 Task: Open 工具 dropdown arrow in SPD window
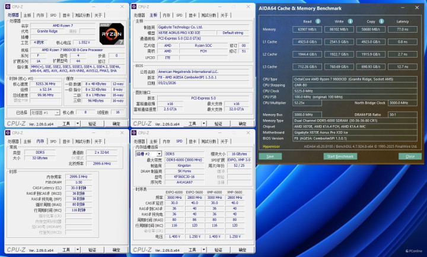pyautogui.click(x=203, y=250)
